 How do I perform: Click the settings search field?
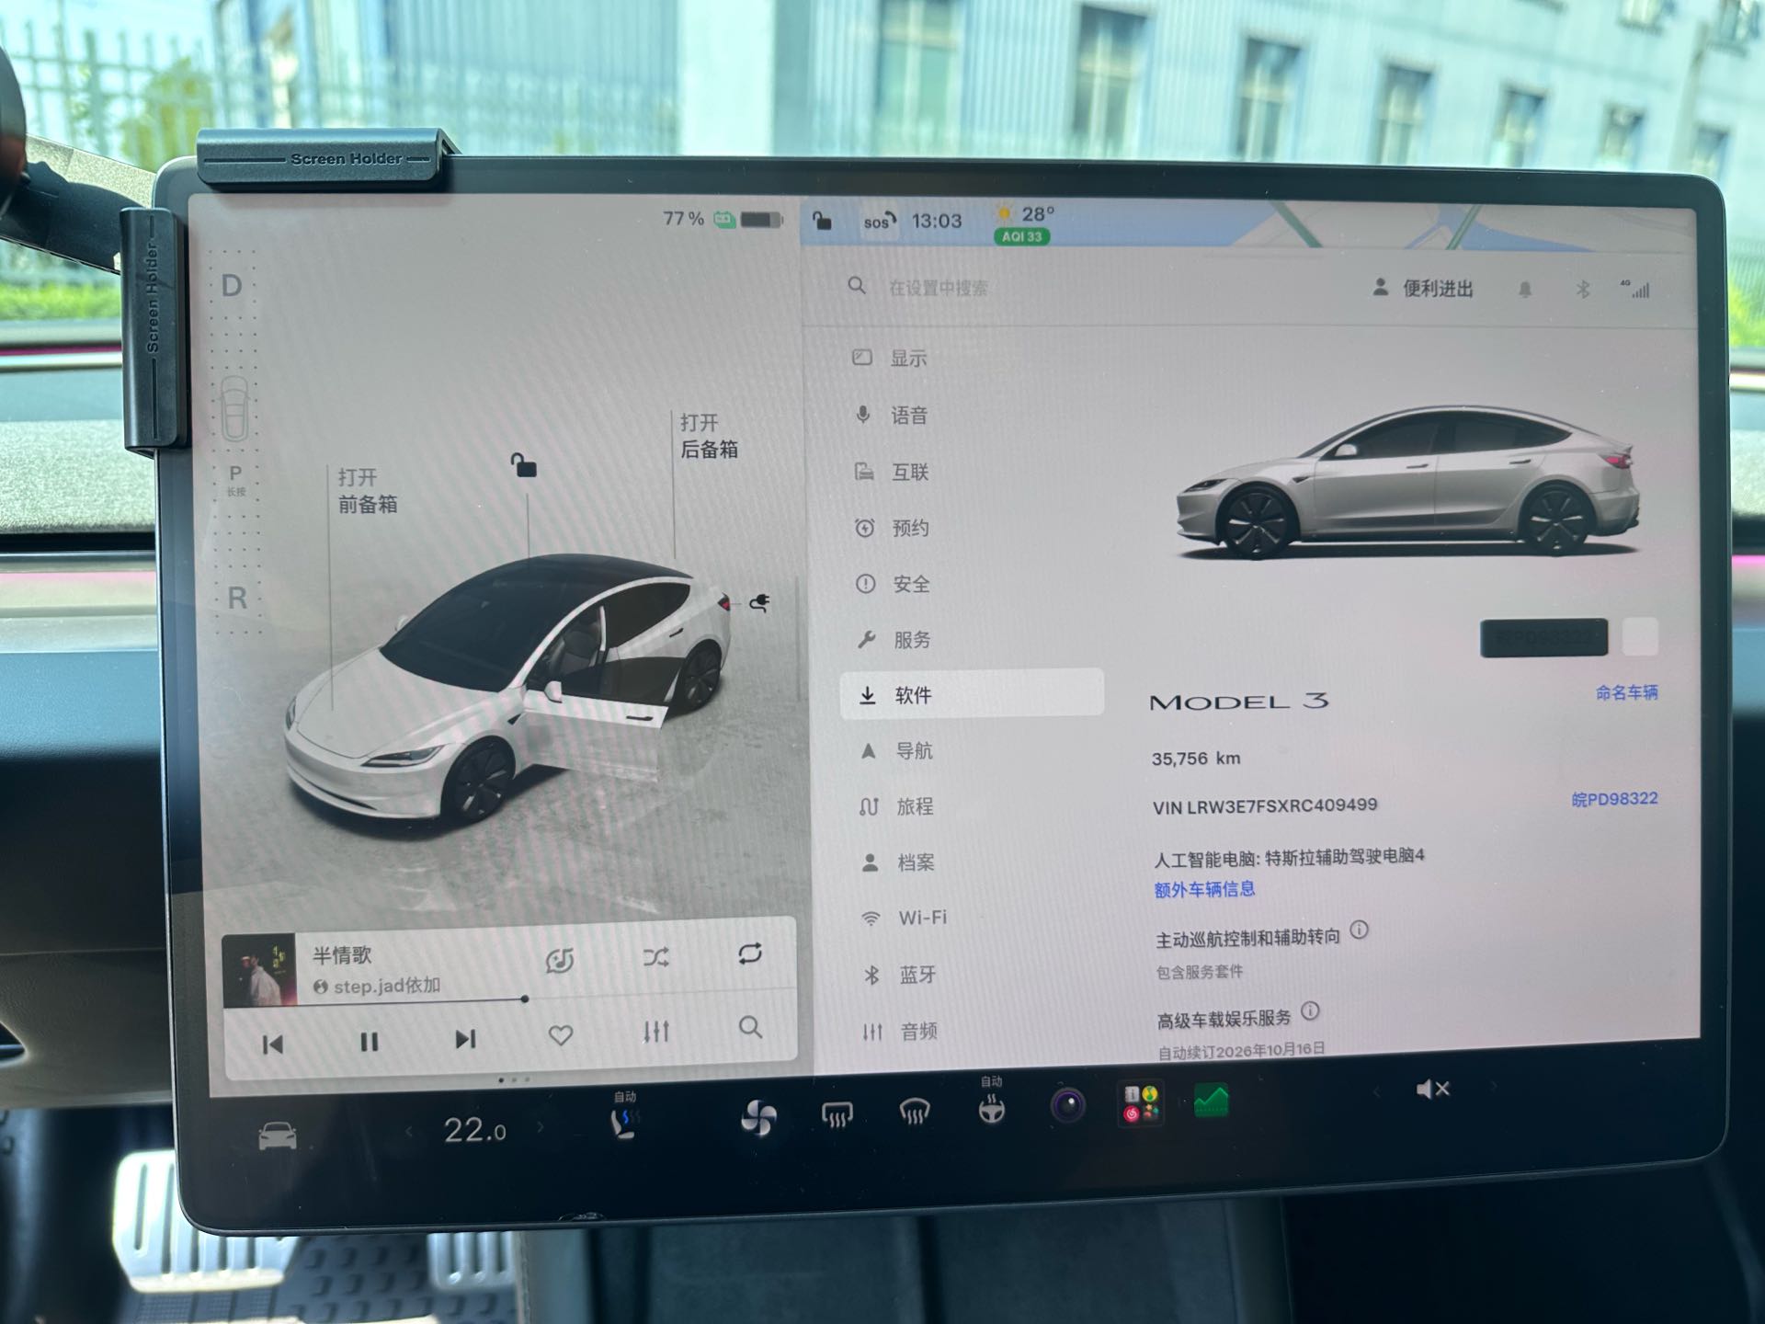point(938,288)
